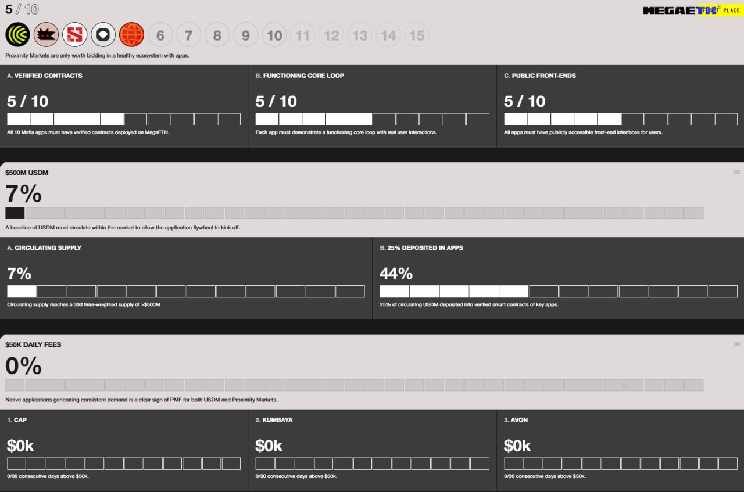Click the large "7%" under $500M USDM
Viewport: 744px width, 492px height.
pyautogui.click(x=23, y=193)
